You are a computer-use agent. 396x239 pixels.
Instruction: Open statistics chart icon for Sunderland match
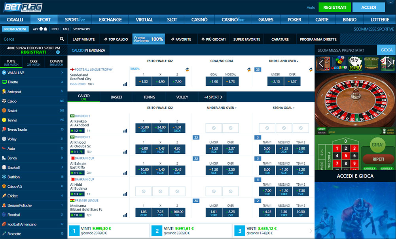[x=125, y=84]
